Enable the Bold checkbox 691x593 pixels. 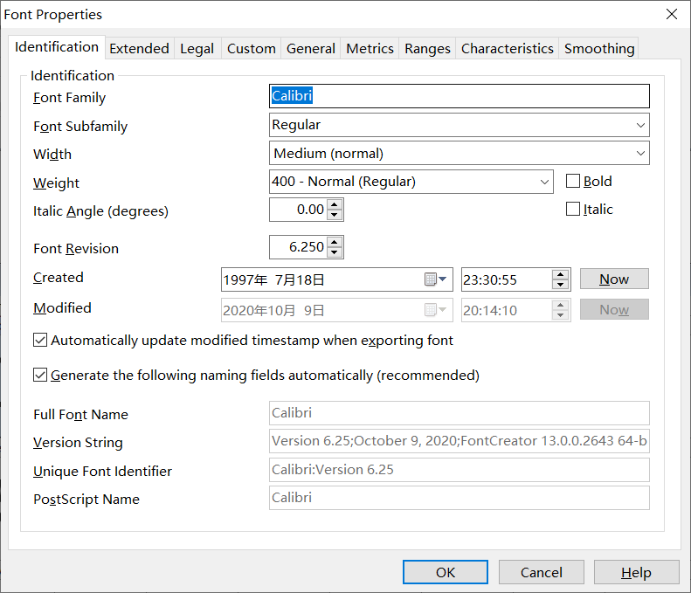click(573, 181)
